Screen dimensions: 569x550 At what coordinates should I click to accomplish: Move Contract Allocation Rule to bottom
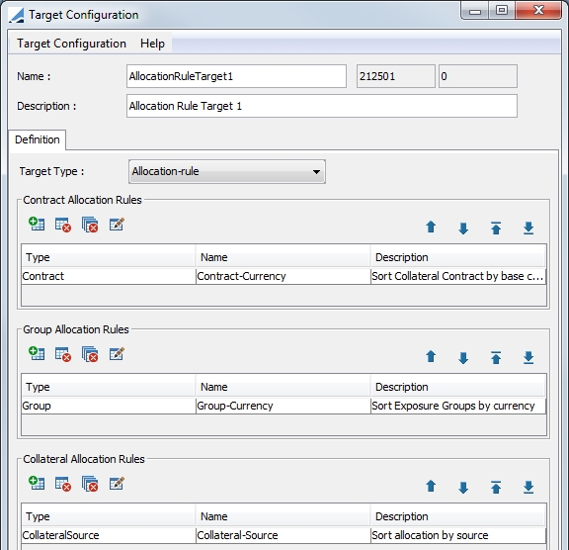[x=528, y=229]
